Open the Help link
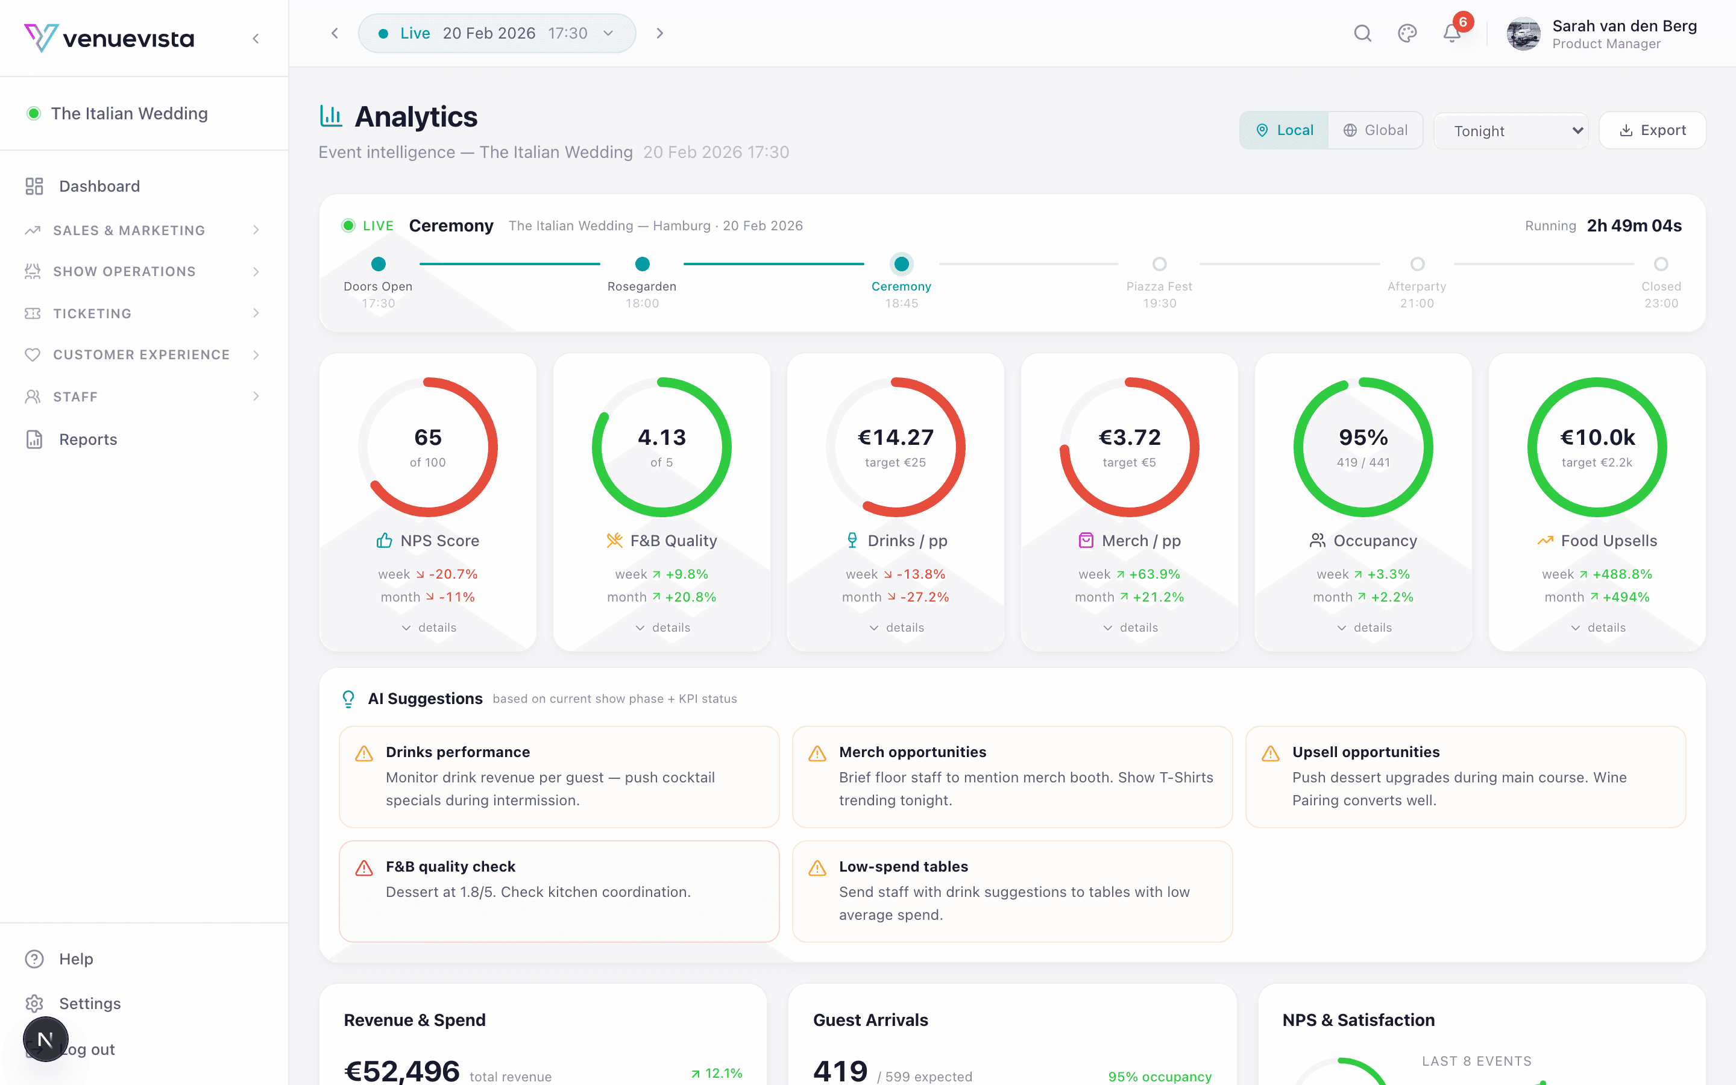The width and height of the screenshot is (1736, 1085). coord(75,958)
